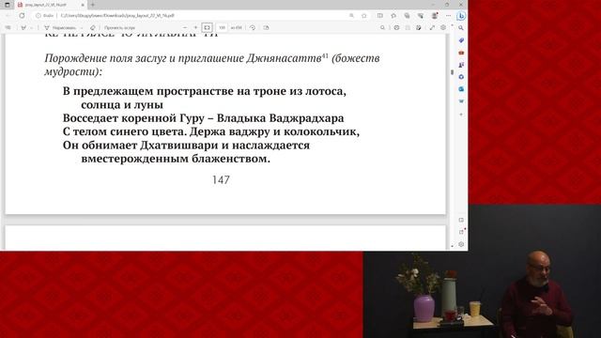Image resolution: width=601 pixels, height=338 pixels.
Task: Open the Tools briefcase sidebar icon
Action: click(461, 53)
